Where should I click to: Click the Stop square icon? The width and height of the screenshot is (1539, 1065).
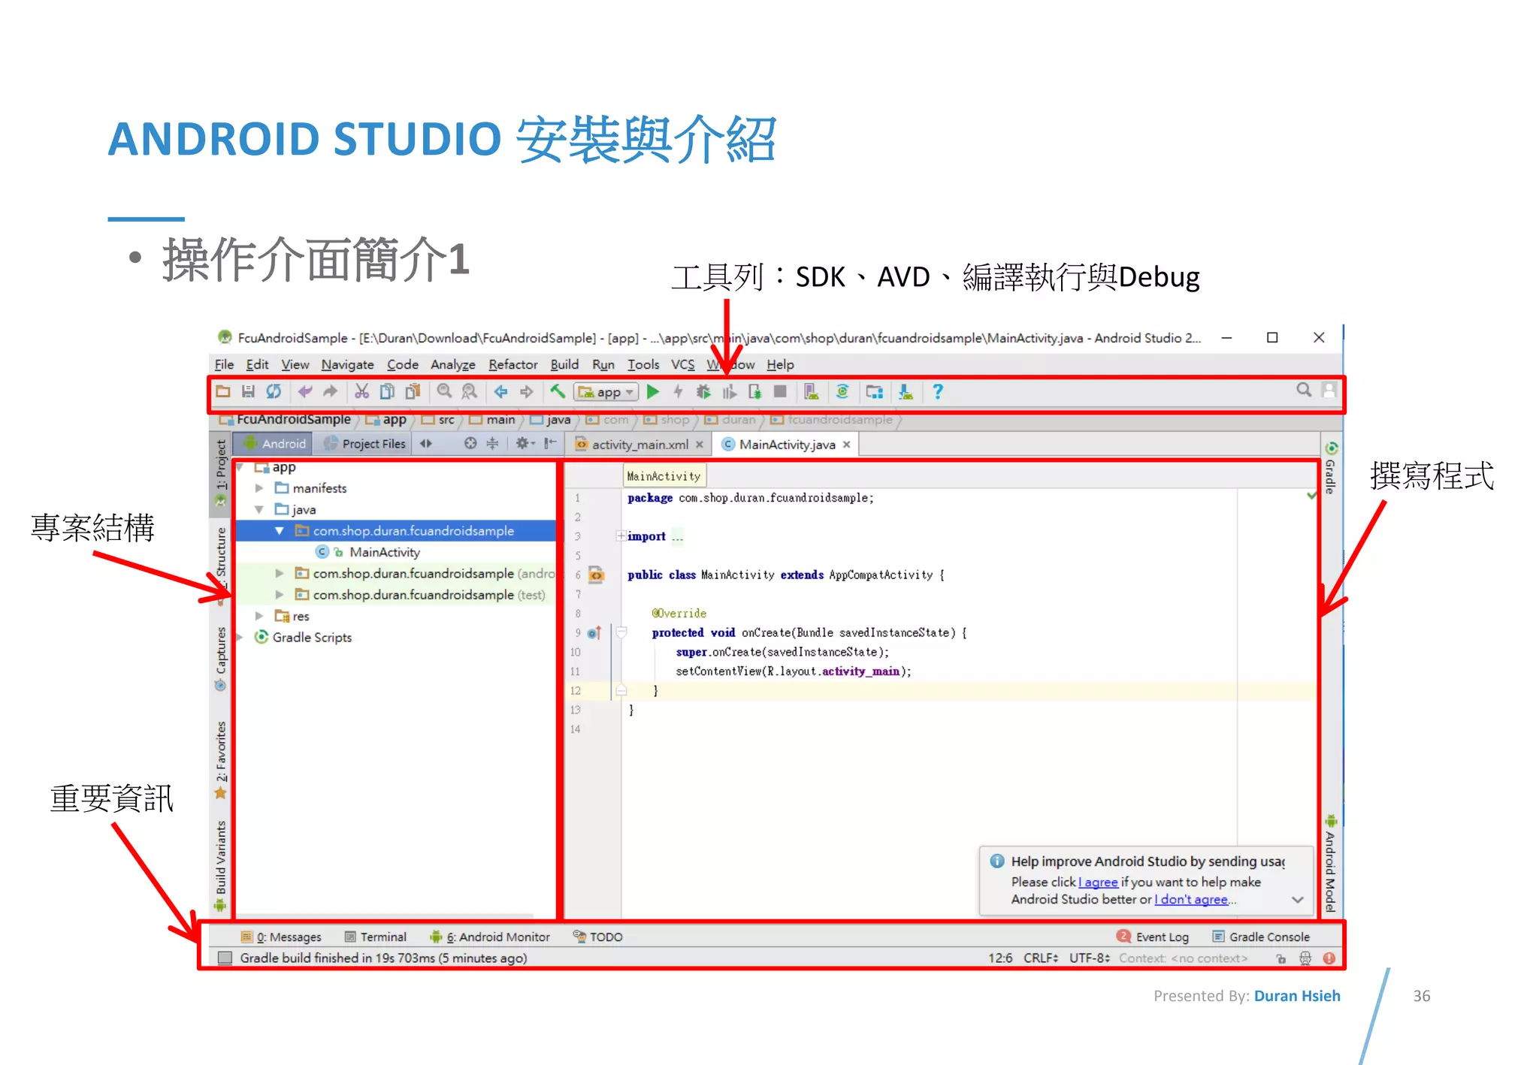[x=780, y=391]
